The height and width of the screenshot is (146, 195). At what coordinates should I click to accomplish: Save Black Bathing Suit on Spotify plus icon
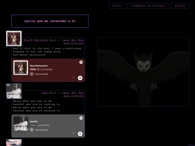pyautogui.click(x=31, y=74)
